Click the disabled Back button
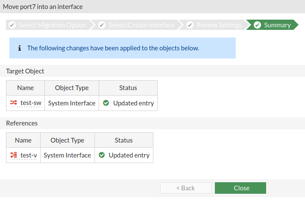This screenshot has height=204, width=305. click(x=185, y=188)
